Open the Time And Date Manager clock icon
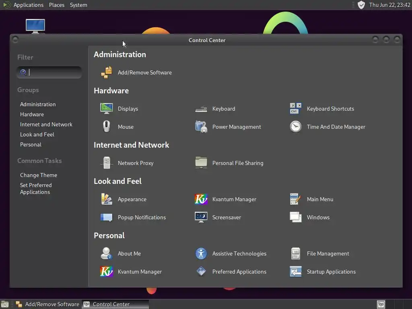Screen dimensions: 412x309 [x=296, y=127]
